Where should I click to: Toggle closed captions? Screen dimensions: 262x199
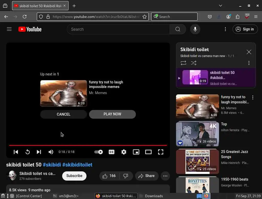[x=112, y=152]
